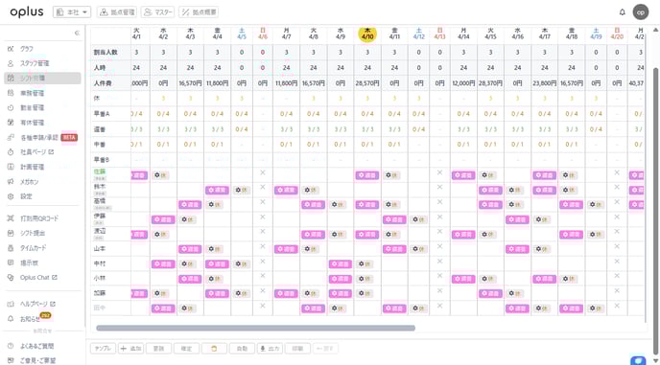Select the highlighted 4/10 date header
The height and width of the screenshot is (365, 660).
click(367, 34)
